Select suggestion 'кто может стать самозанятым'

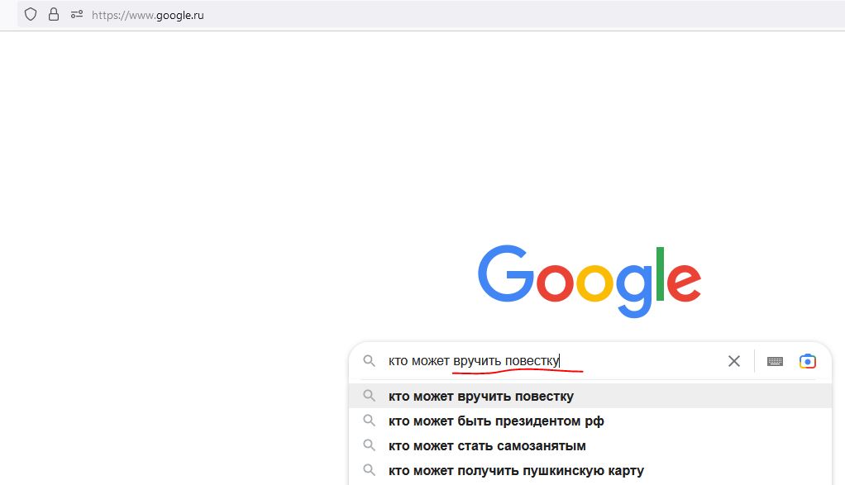pos(487,445)
